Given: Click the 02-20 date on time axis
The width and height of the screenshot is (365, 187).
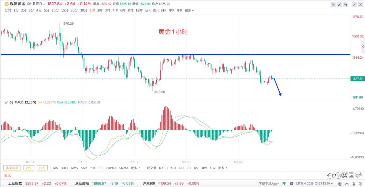Looking at the screenshot, I should click(186, 162).
